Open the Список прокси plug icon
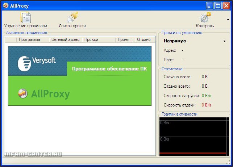Viewport: 233px width, 167px height. (72, 17)
